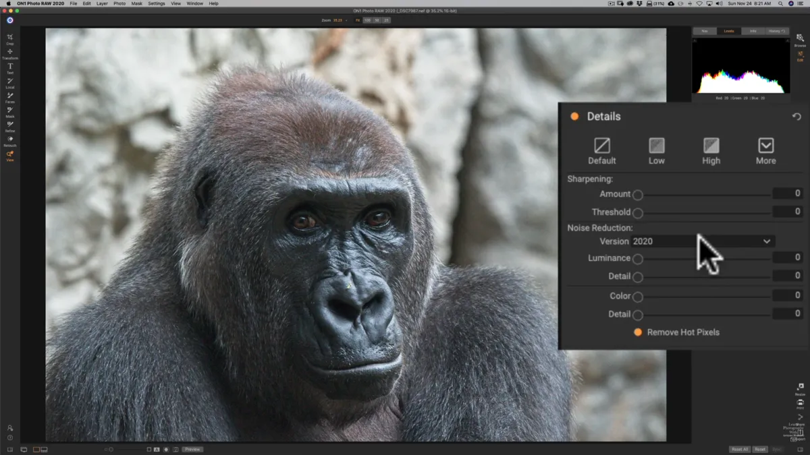Click the Fit zoom button
Image resolution: width=810 pixels, height=455 pixels.
tap(358, 20)
